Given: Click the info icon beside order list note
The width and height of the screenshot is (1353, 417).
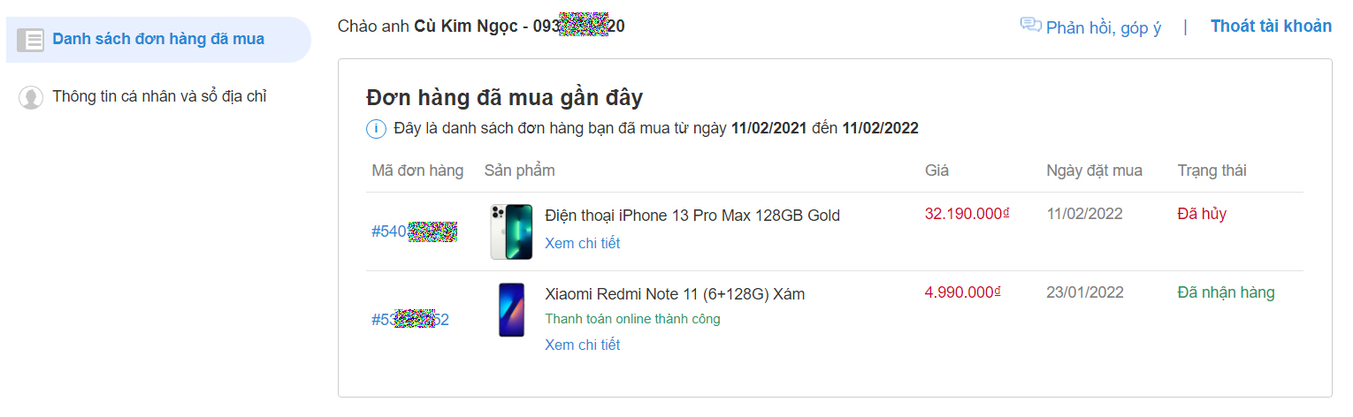Looking at the screenshot, I should tap(376, 129).
